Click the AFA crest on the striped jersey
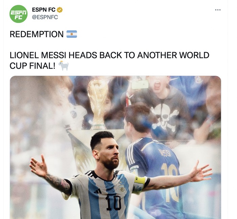Image resolution: width=237 pixels, height=219 pixels. [122, 189]
